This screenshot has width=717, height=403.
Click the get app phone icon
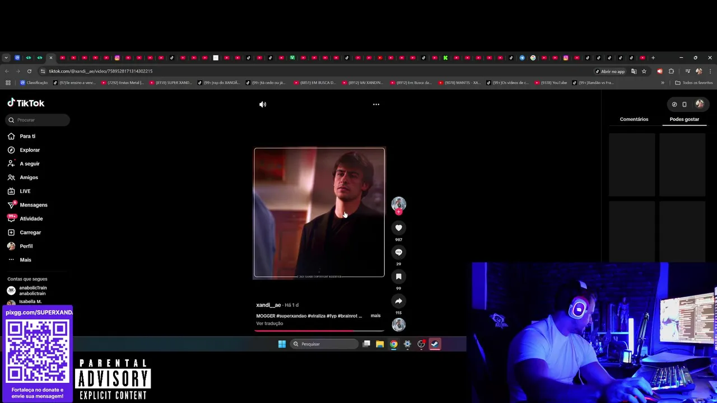[x=685, y=104]
